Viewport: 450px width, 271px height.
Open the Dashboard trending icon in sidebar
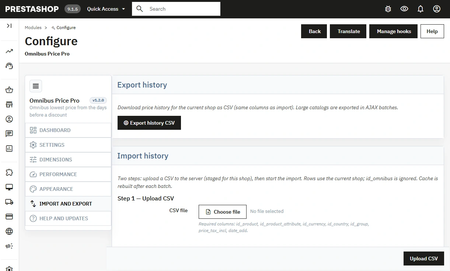(x=9, y=51)
